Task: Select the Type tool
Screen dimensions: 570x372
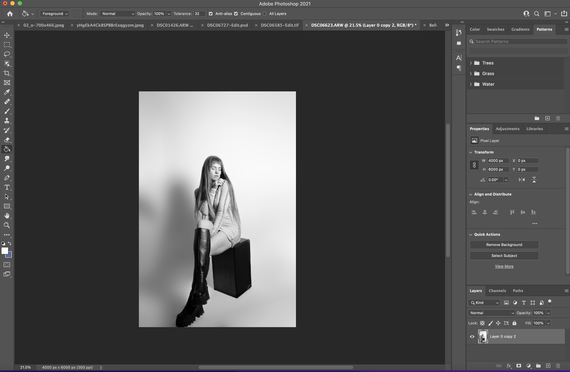Action: 7,187
